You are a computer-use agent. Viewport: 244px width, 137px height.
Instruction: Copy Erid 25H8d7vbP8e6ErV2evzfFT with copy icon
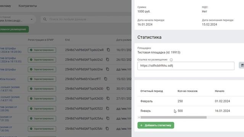[106, 79]
